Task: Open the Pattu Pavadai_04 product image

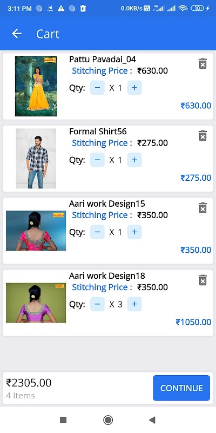Action: [x=36, y=86]
